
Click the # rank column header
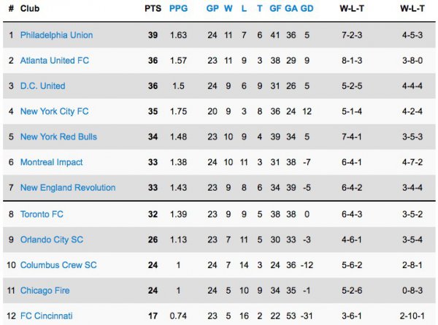(x=11, y=9)
